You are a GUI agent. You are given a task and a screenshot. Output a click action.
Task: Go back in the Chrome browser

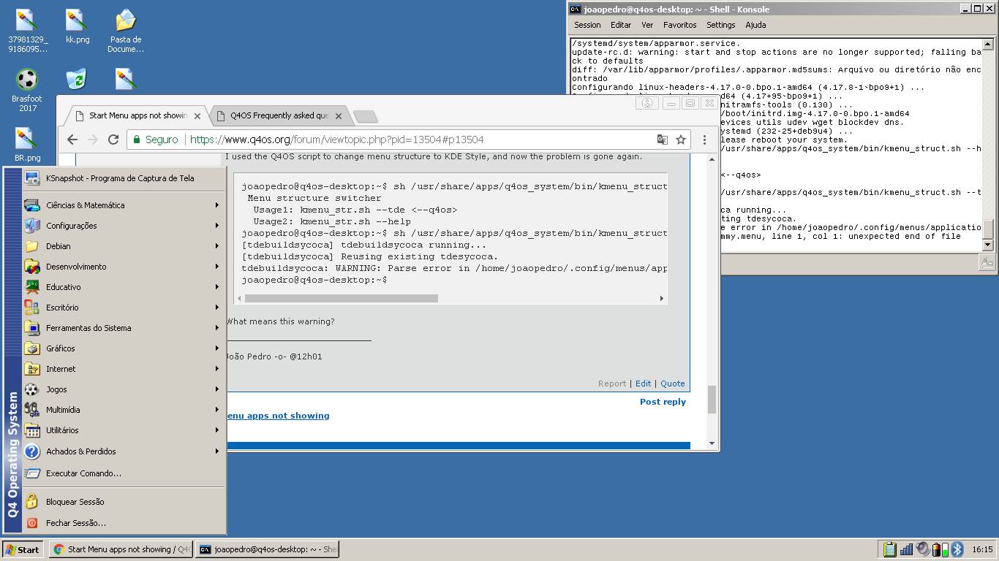72,140
